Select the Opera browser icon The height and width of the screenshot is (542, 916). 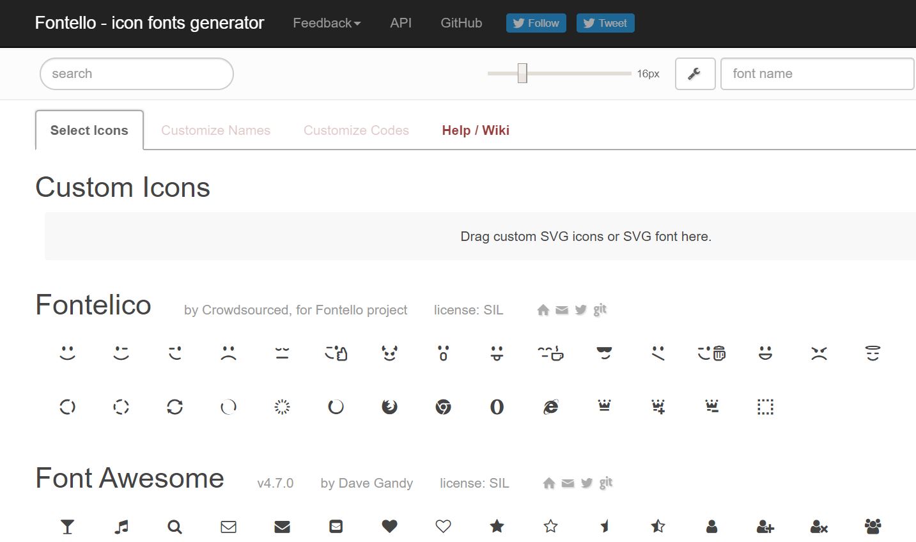(497, 407)
